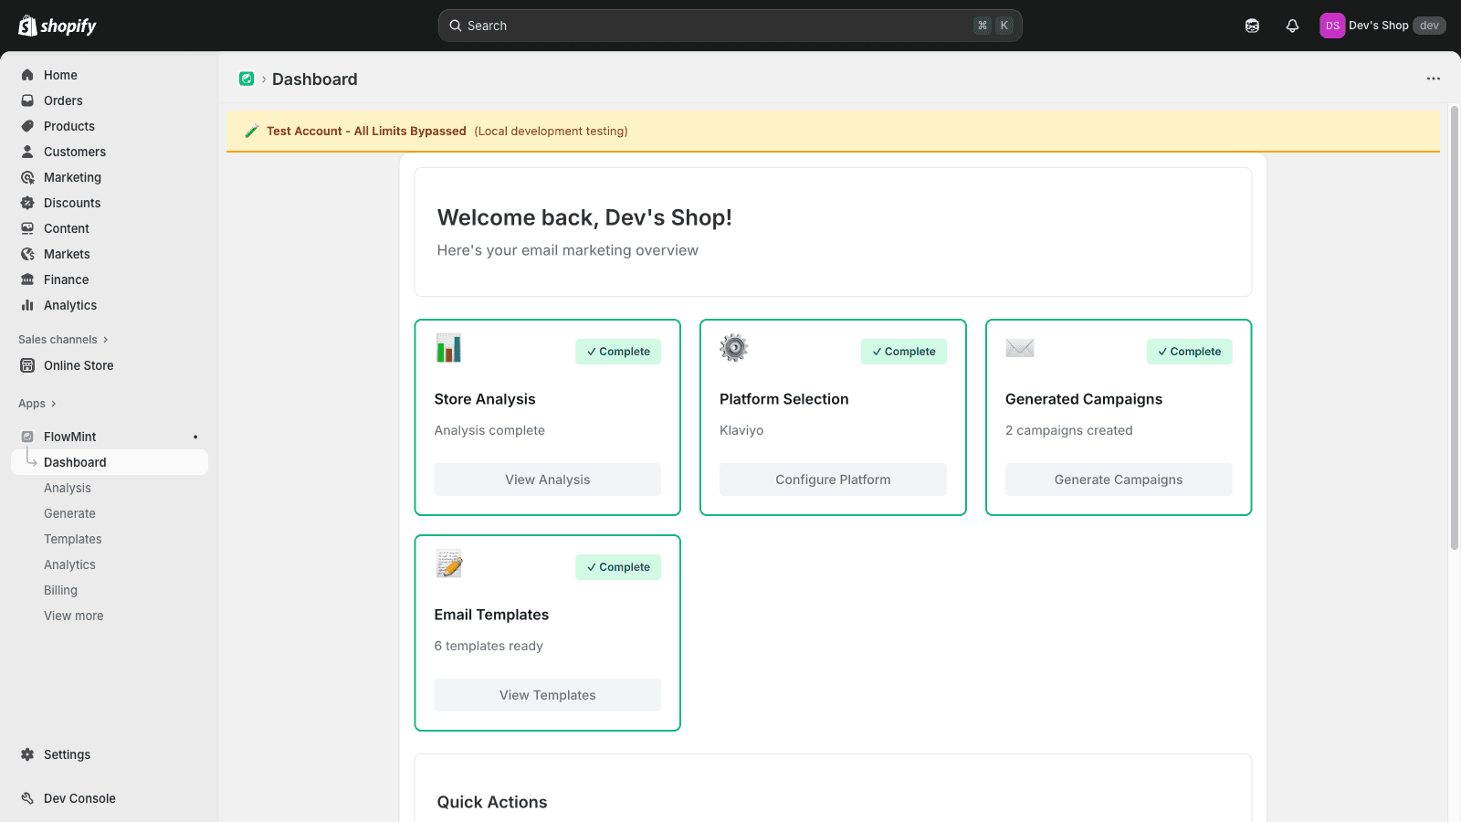Open the Products section
The width and height of the screenshot is (1461, 822).
click(68, 126)
